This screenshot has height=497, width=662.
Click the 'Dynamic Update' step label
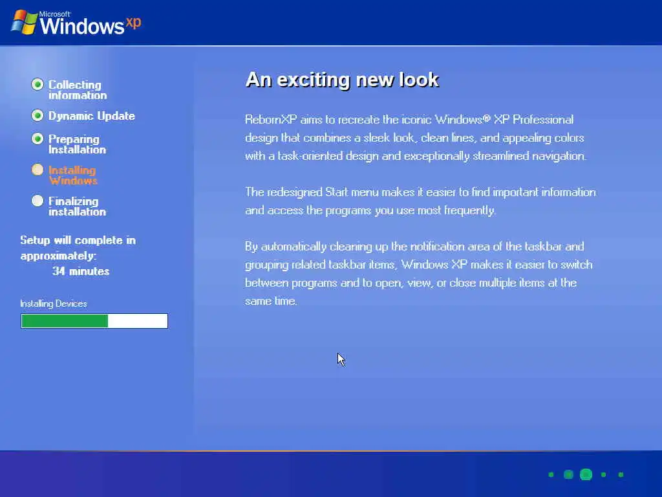[x=92, y=116]
